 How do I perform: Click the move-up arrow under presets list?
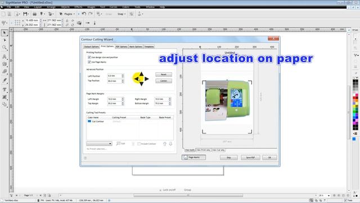165,144
